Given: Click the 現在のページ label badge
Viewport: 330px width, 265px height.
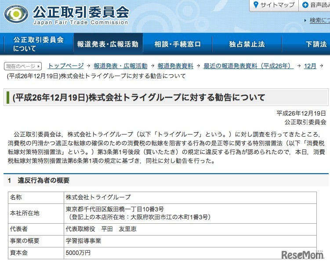Looking at the screenshot, I should (x=23, y=66).
